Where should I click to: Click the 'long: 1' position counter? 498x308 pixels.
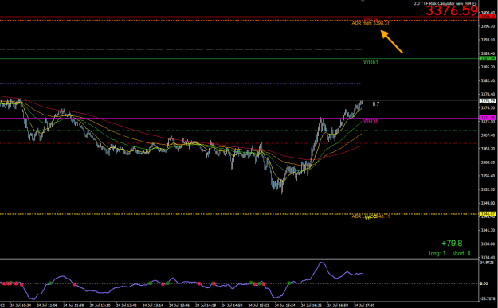pyautogui.click(x=437, y=253)
